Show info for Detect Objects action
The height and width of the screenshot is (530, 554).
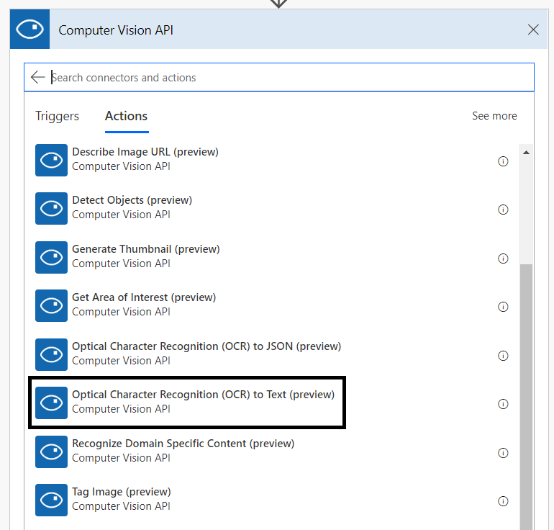(503, 210)
